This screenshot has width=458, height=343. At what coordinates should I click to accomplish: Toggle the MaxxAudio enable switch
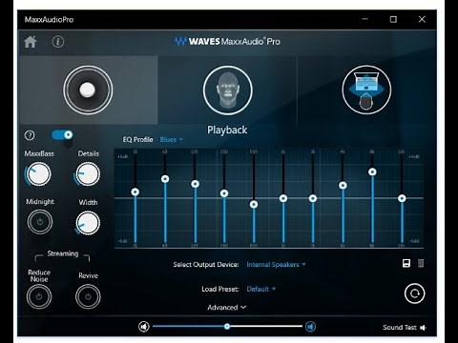(x=62, y=135)
